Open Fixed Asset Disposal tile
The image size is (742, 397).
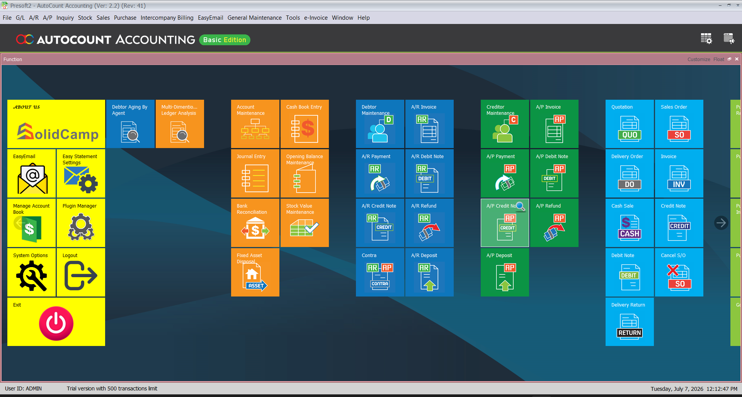pos(255,272)
